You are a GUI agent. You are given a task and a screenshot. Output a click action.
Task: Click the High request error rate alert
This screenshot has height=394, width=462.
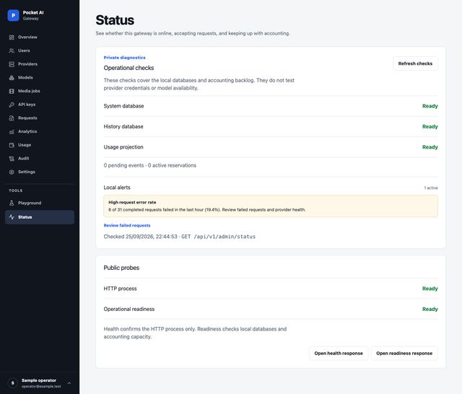click(x=271, y=206)
